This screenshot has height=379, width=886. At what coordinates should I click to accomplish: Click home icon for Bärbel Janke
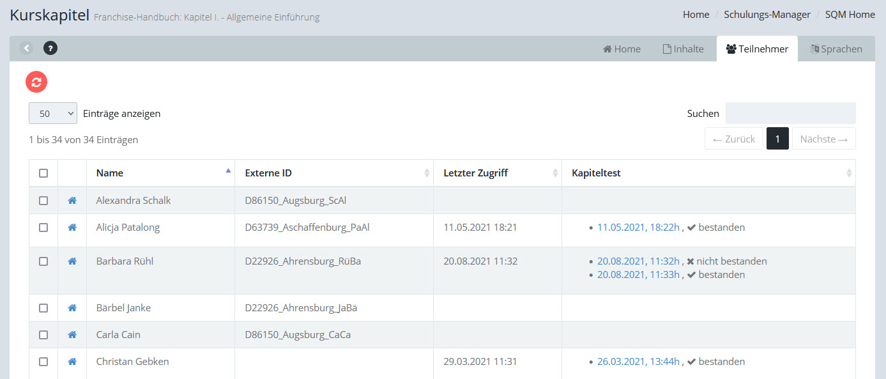click(x=72, y=308)
